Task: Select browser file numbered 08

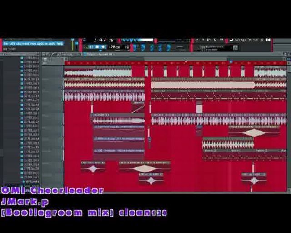Action: click(x=30, y=87)
